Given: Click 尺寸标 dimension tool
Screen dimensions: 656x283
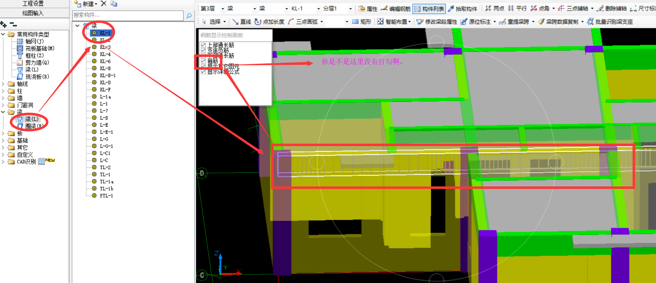Looking at the screenshot, I should 643,8.
